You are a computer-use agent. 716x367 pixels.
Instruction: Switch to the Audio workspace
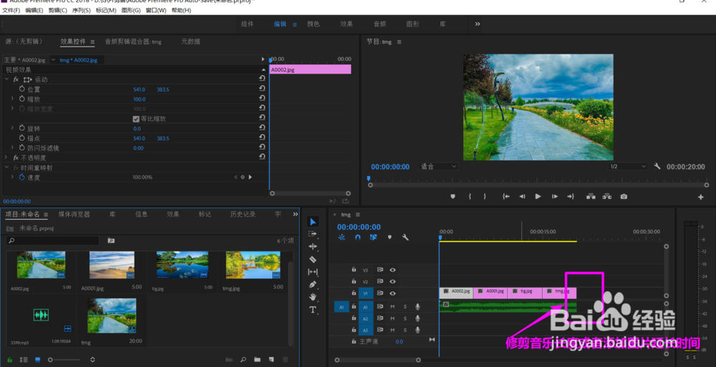(x=379, y=24)
